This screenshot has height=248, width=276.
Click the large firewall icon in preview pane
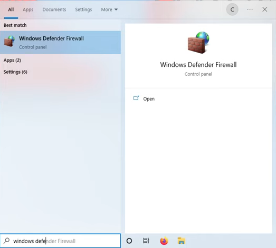[198, 43]
